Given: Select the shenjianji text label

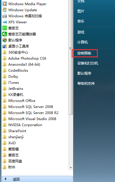Looking at the screenshot, I should point(16,137).
